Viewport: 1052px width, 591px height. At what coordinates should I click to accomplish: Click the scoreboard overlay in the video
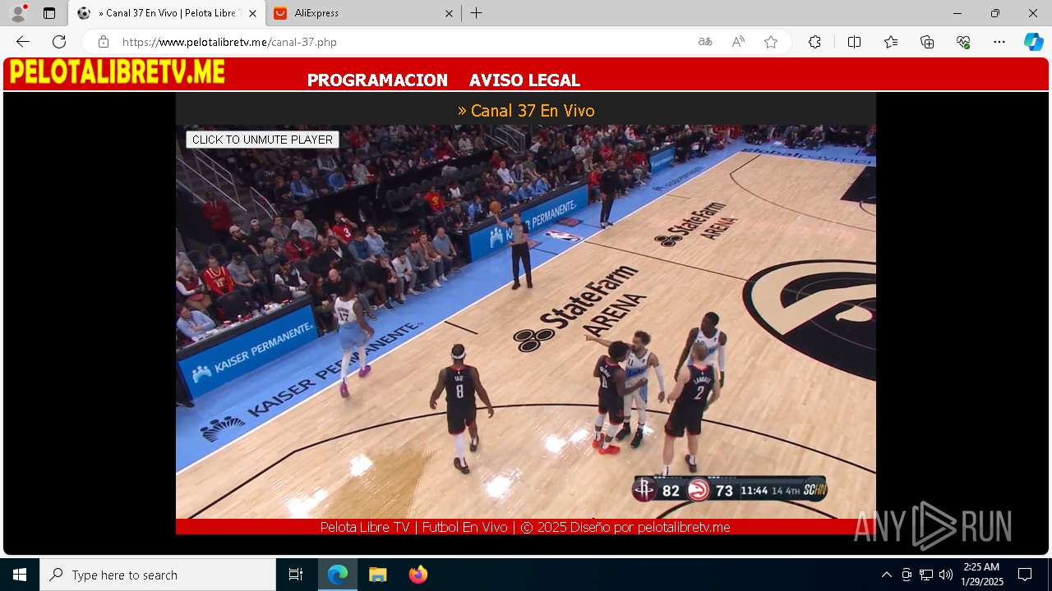tap(729, 490)
